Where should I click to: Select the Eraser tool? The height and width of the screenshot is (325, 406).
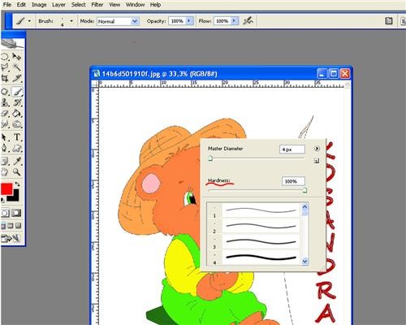coord(5,113)
